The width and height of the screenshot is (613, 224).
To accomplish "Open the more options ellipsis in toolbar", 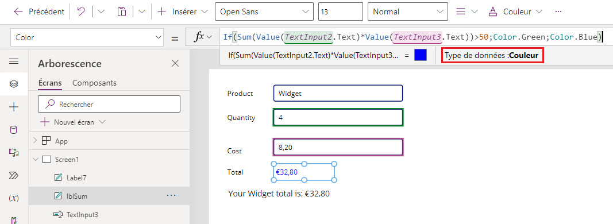I will click(558, 11).
